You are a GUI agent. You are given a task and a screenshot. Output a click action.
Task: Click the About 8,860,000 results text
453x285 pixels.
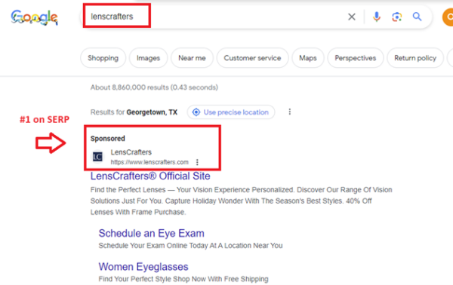point(154,87)
